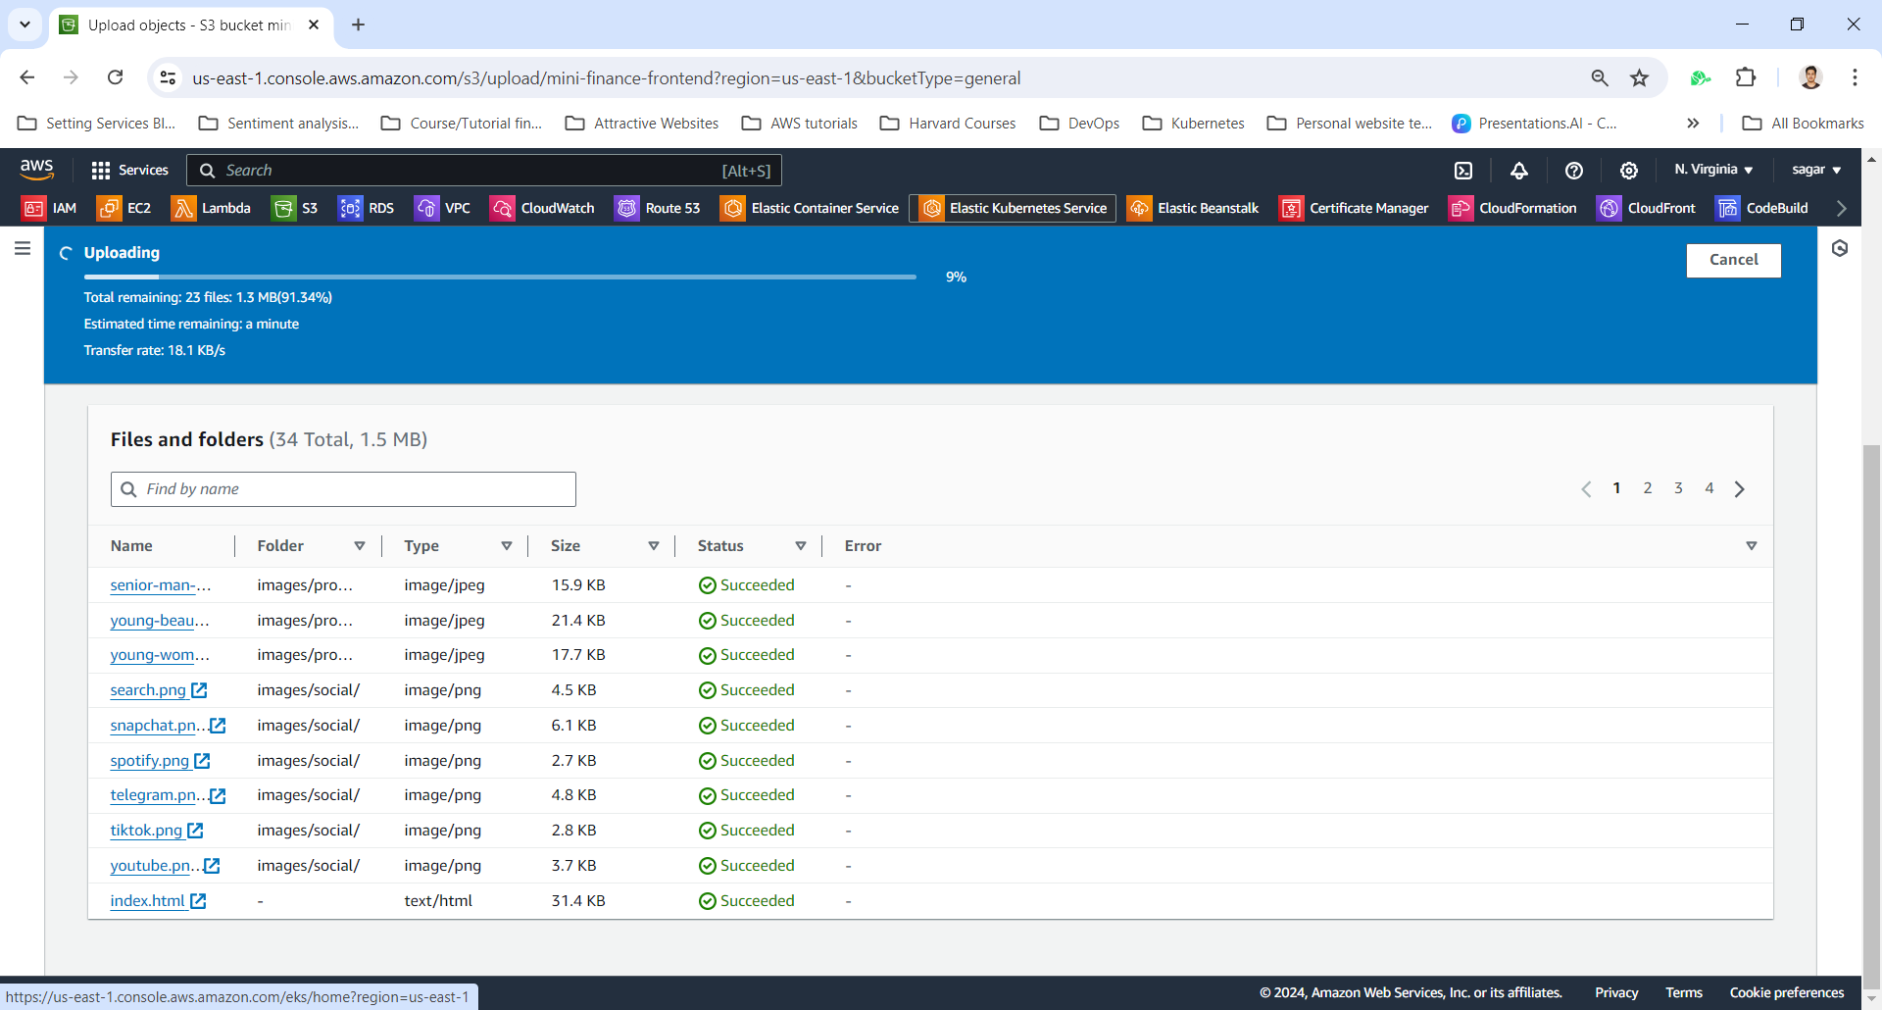Open the Status column filter arrow

pos(800,546)
